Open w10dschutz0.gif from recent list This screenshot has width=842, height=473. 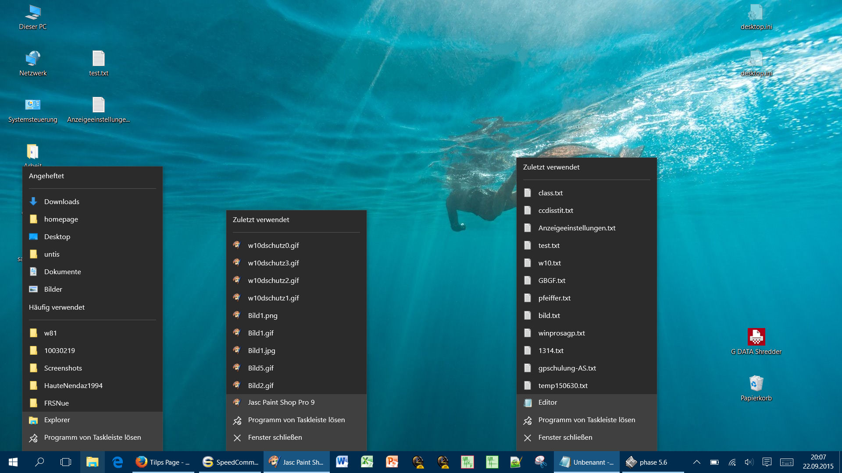click(x=273, y=245)
